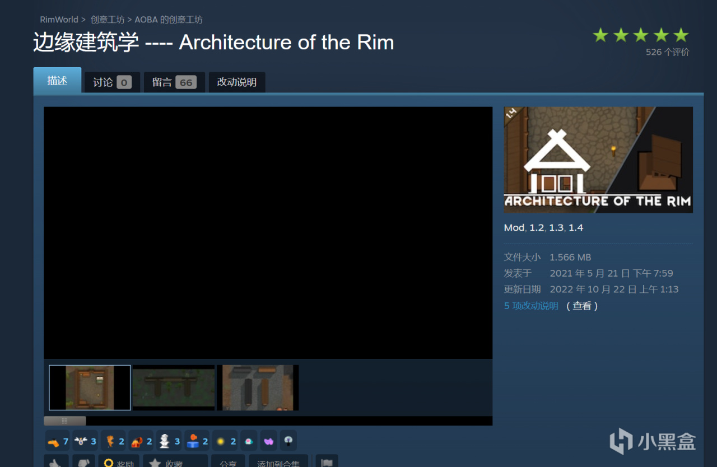The image size is (717, 467).
Task: Click the pointing-hand award badge with count 7
Action: click(x=58, y=441)
